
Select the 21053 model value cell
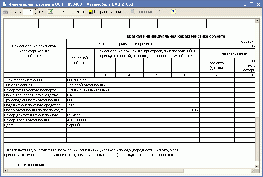pos(133,105)
